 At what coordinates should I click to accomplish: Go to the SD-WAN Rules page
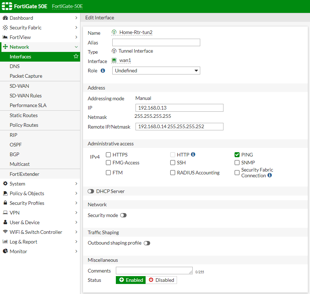click(26, 96)
